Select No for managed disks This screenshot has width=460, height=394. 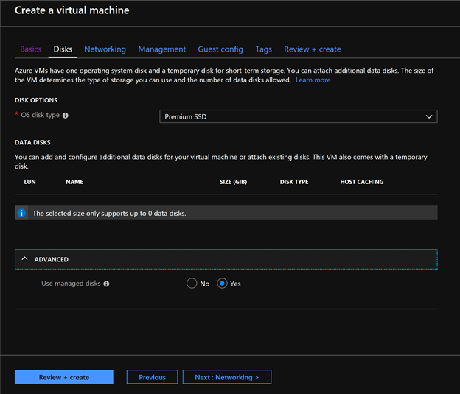[192, 284]
